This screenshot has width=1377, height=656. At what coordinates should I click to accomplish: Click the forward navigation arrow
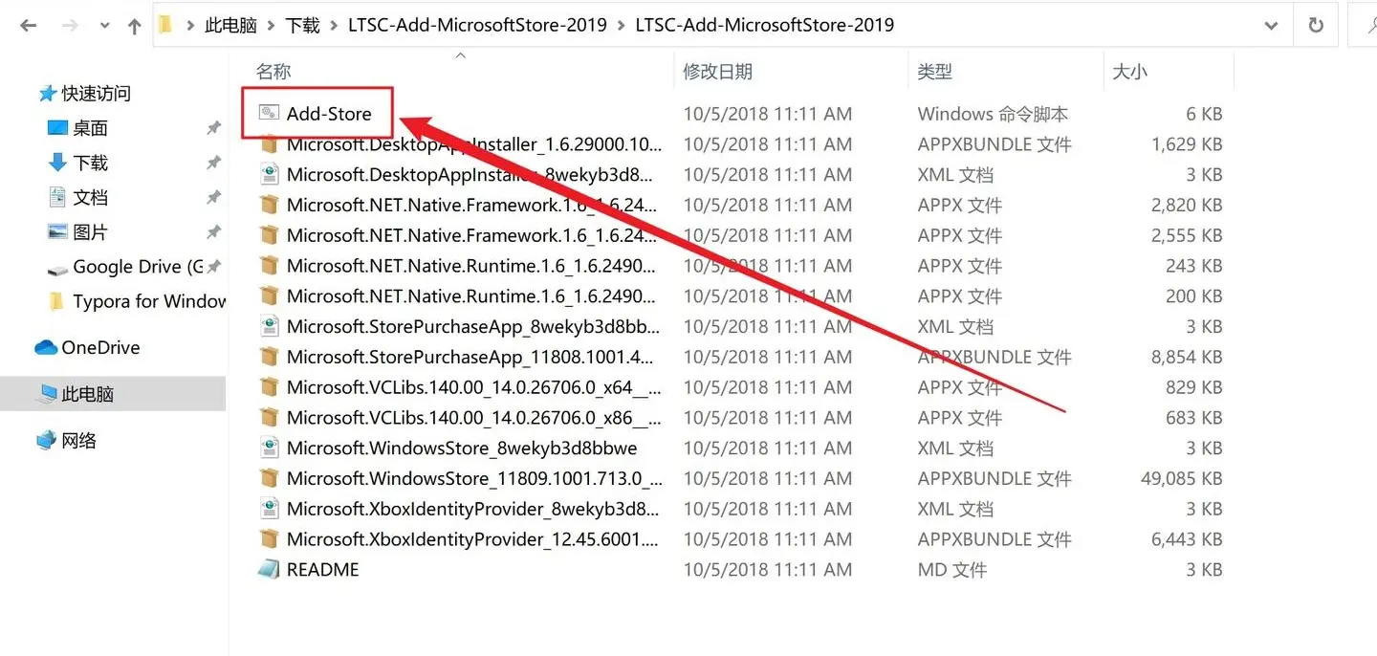click(71, 26)
